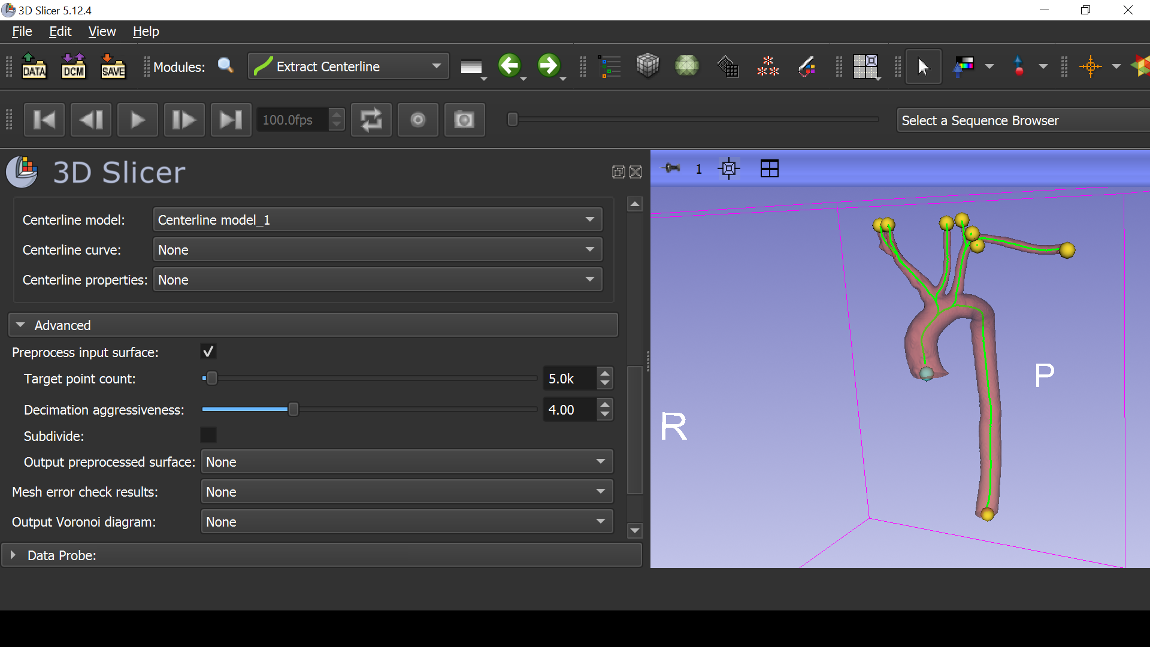Uncheck Preprocess input surface checkbox
The width and height of the screenshot is (1150, 647).
[208, 352]
